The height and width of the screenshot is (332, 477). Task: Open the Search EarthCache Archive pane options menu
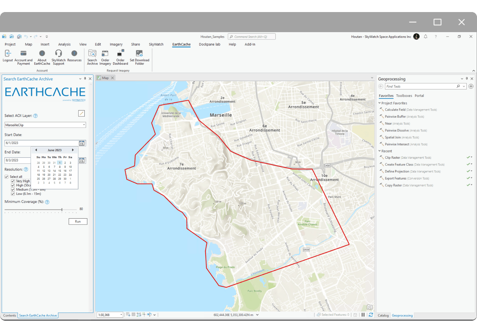[x=80, y=79]
